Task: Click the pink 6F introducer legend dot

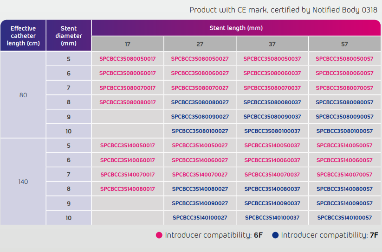Action: tap(159, 235)
